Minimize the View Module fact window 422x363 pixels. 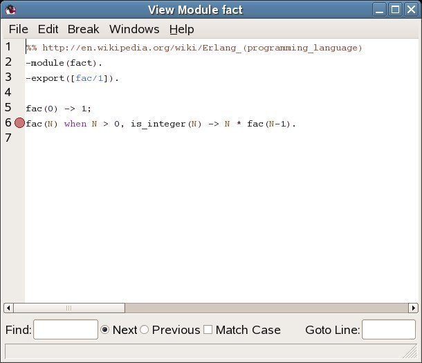380,10
